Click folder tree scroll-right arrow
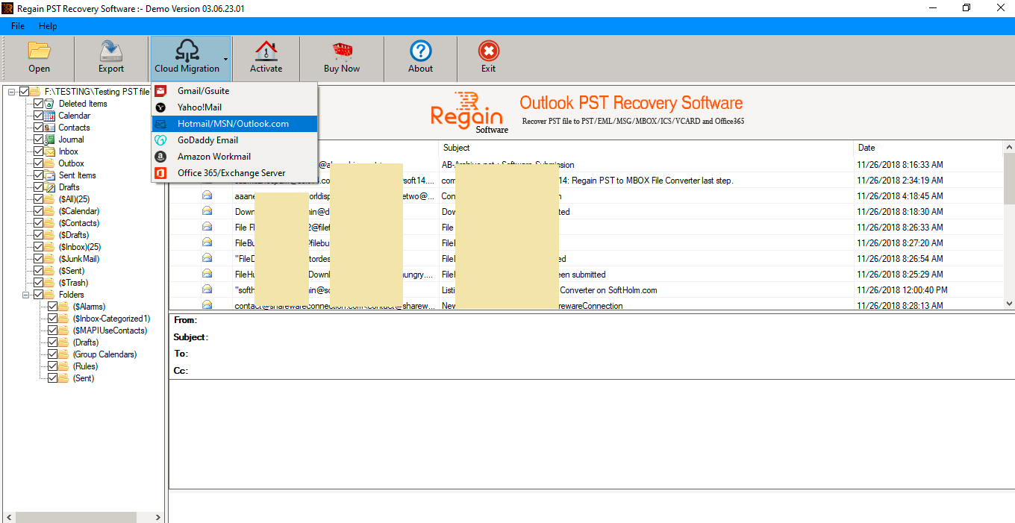 coord(159,517)
